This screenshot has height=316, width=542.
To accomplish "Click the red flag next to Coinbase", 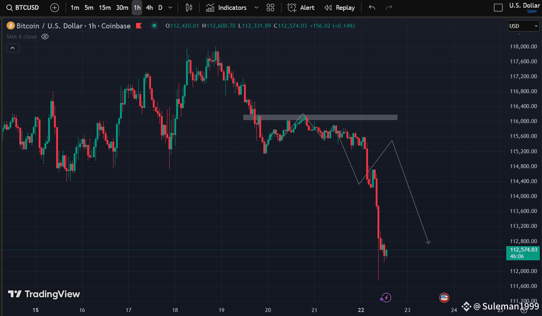I will [139, 26].
